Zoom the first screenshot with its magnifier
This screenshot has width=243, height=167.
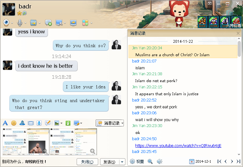[45, 151]
